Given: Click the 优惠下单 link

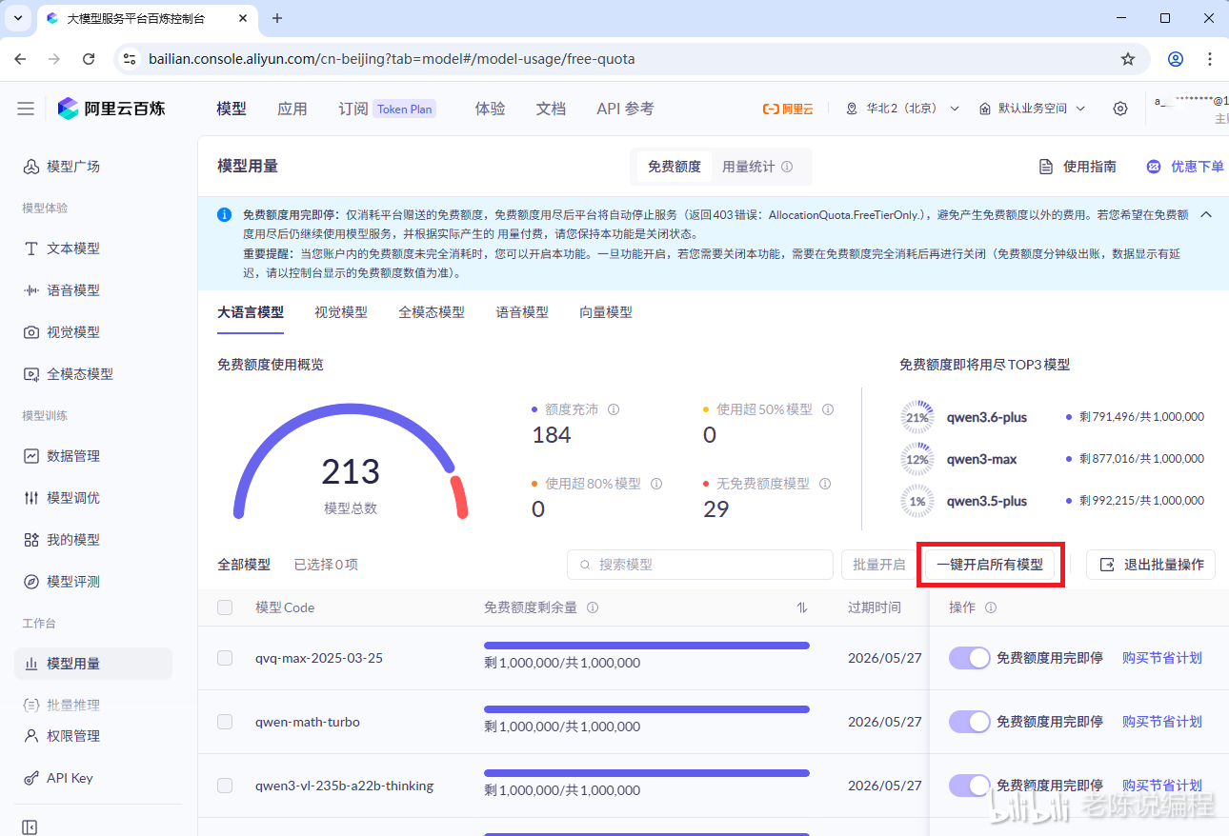Looking at the screenshot, I should 1185,167.
